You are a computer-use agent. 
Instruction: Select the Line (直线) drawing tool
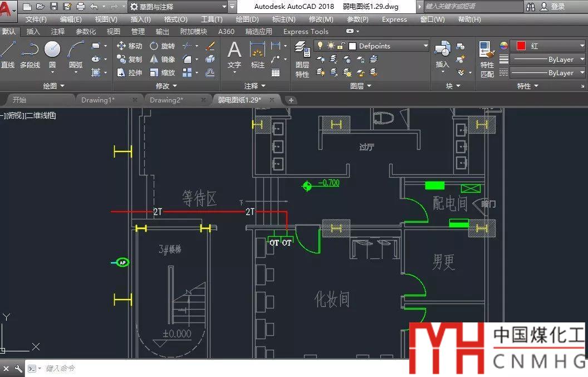[8, 55]
